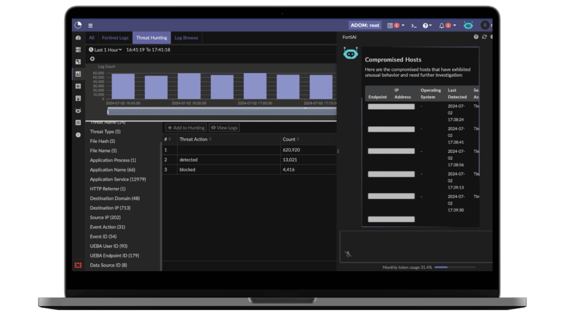Screen dimensions: 564x317
Task: Switch to the Fortinet Logs tab
Action: tap(115, 38)
